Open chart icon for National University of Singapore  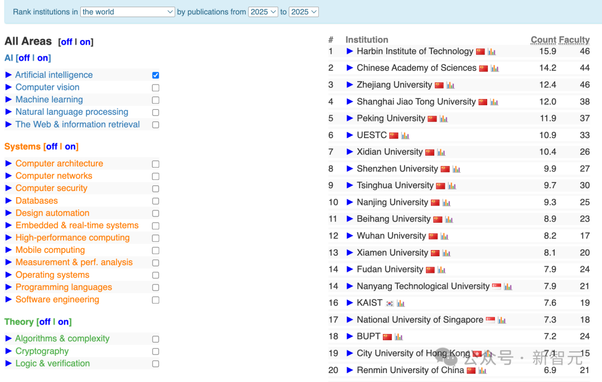[x=502, y=320]
